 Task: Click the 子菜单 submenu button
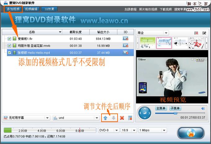tap(175, 108)
